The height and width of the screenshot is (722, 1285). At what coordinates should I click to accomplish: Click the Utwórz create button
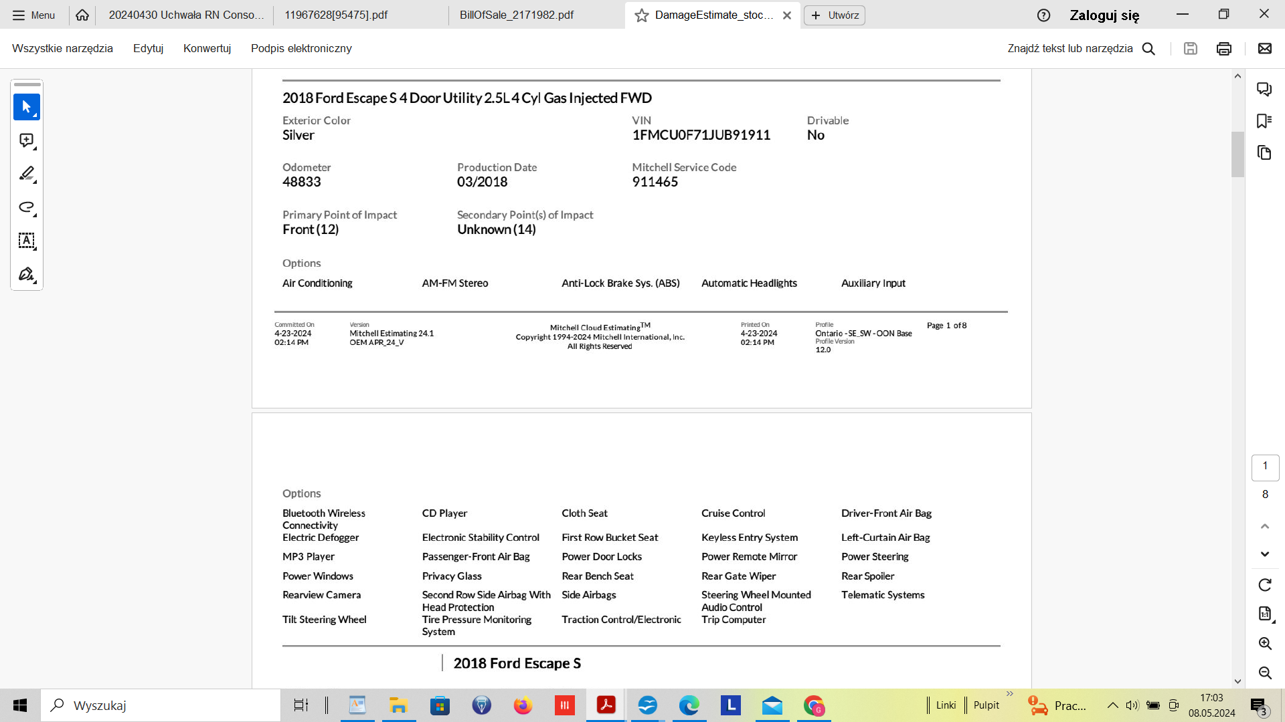pyautogui.click(x=835, y=15)
